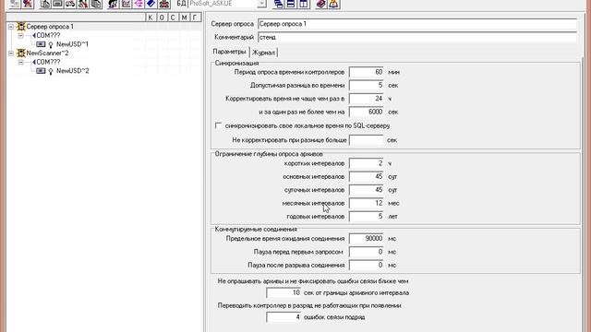Click the Ограничение глубины опроса архивов label
The image size is (591, 332).
[269, 154]
